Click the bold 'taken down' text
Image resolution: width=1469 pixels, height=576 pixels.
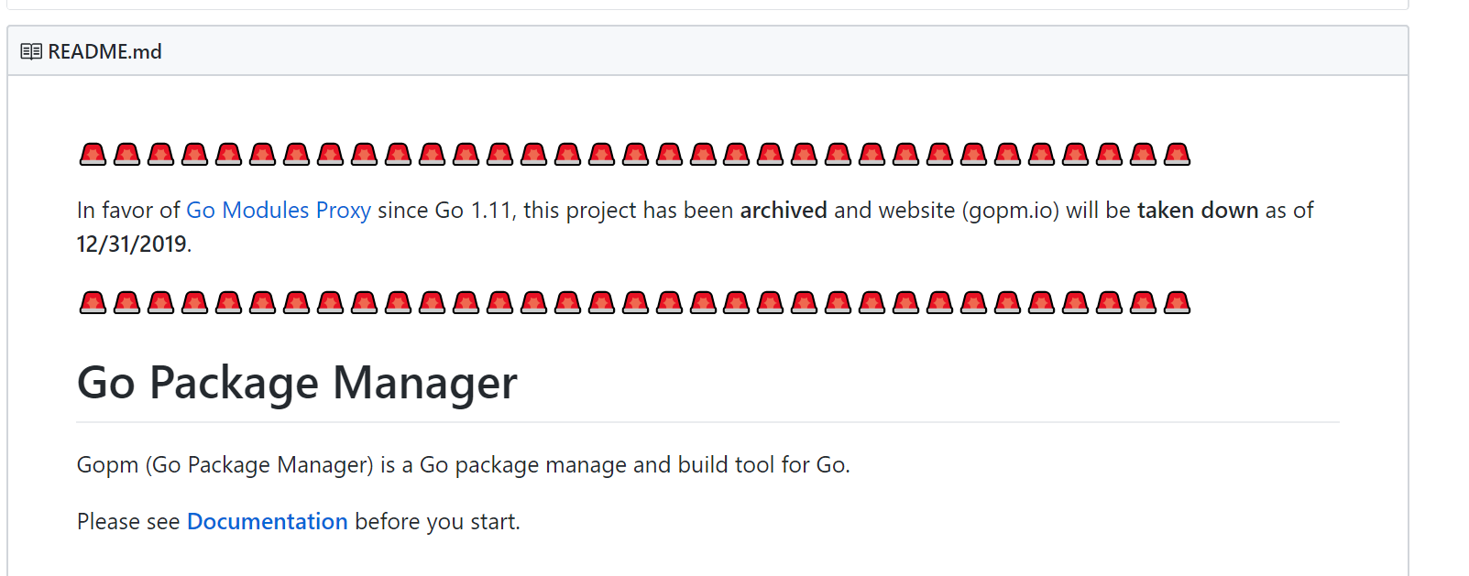tap(1198, 211)
